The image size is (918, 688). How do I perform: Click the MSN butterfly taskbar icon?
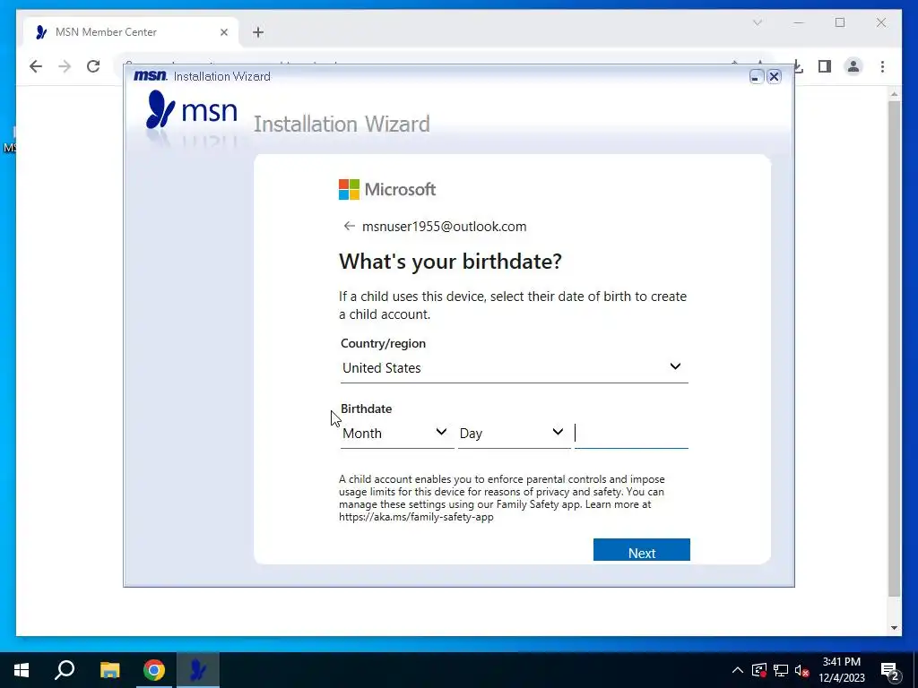pyautogui.click(x=198, y=670)
